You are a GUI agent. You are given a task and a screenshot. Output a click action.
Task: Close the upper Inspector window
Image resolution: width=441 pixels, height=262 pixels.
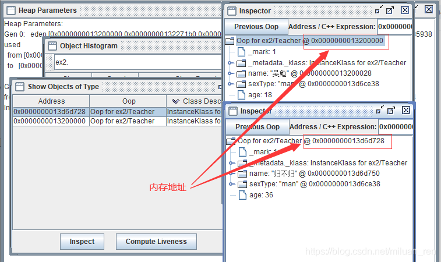pos(405,10)
